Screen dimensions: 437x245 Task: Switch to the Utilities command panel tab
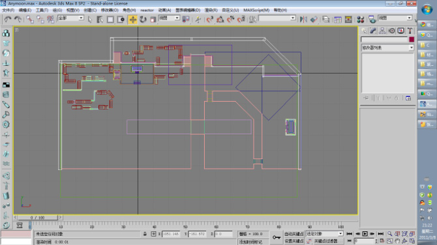tap(410, 31)
